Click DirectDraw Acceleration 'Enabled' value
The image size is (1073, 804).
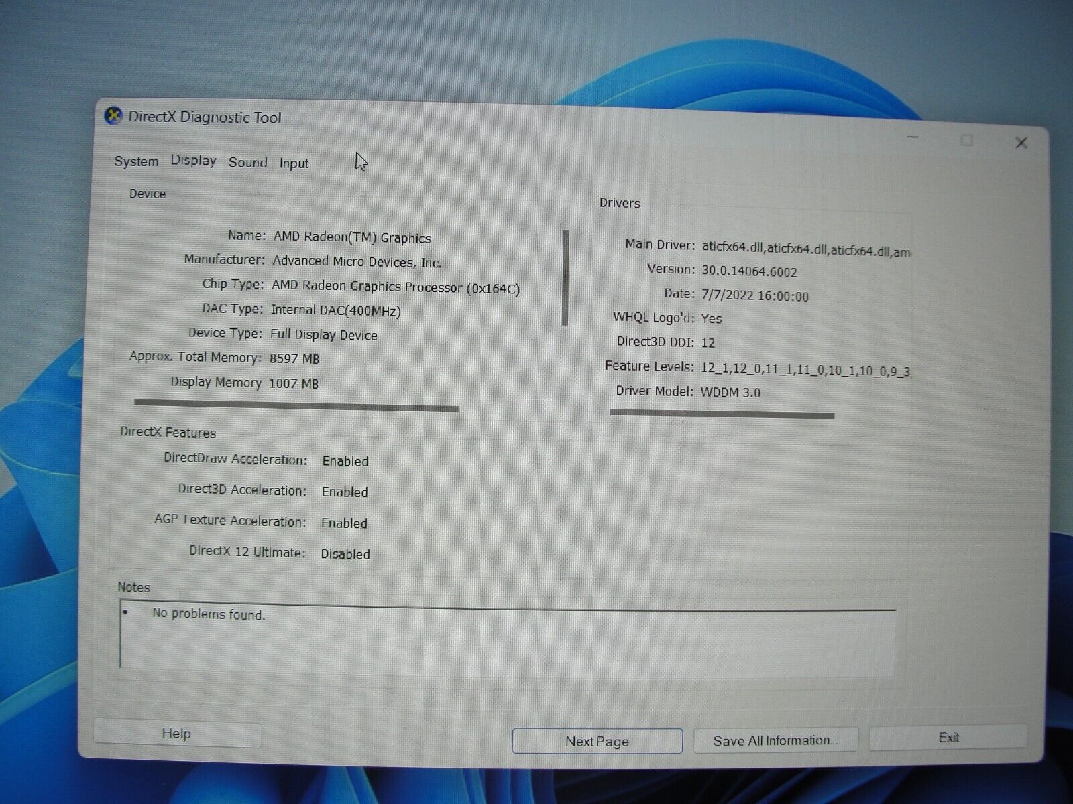point(345,461)
